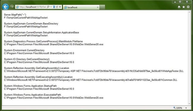Click System.Windows.Forms.Application.ExecutablePath text
This screenshot has width=193, height=111.
tap(32, 95)
